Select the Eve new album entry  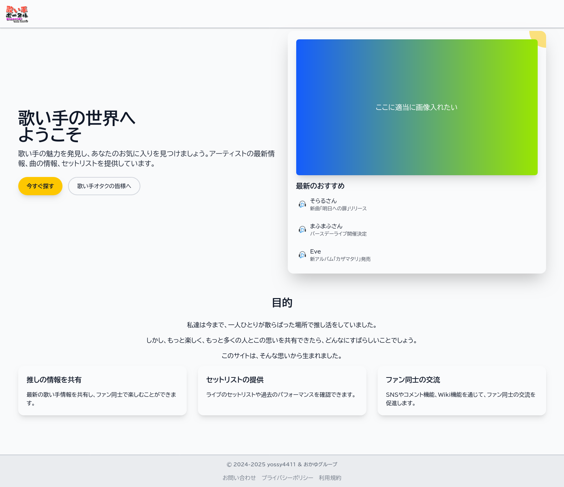pos(340,255)
